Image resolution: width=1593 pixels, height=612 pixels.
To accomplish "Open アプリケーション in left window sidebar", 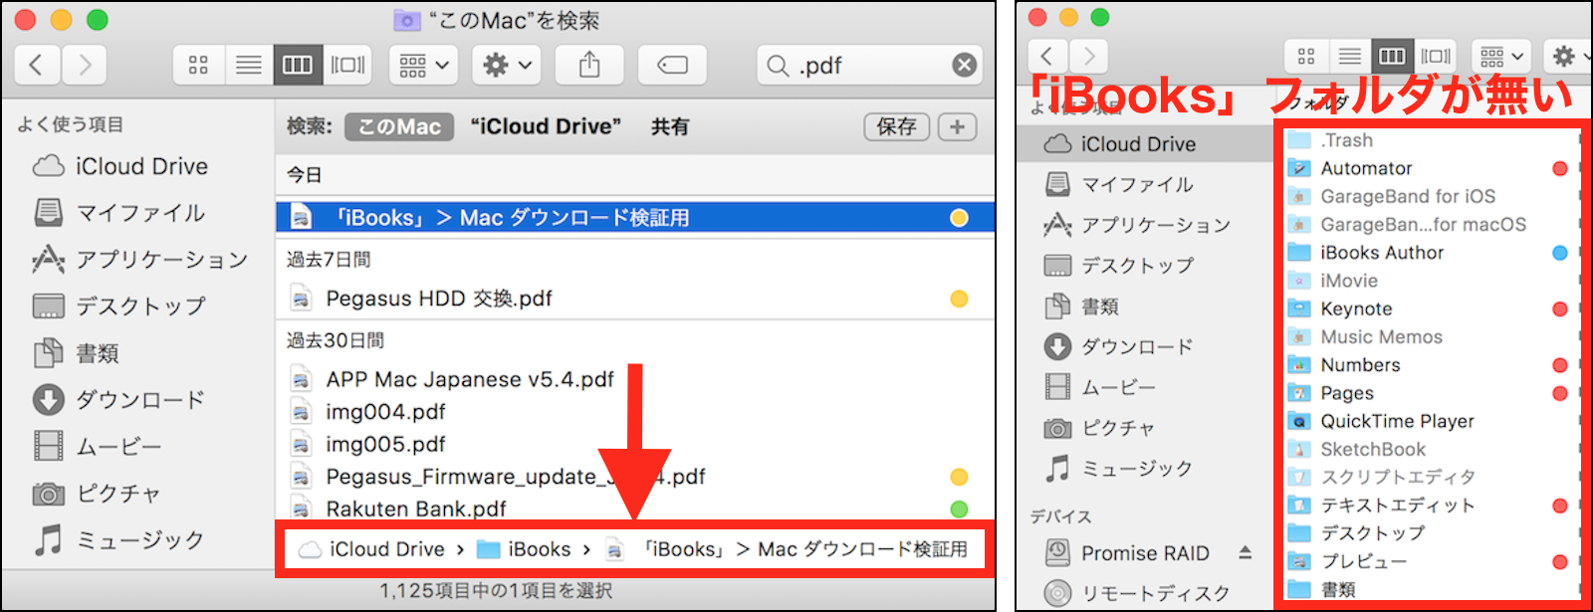I will point(139,260).
